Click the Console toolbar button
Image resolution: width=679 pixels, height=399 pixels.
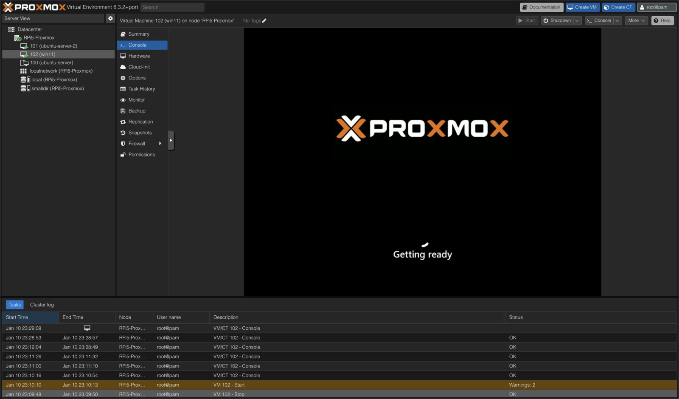[x=599, y=20]
